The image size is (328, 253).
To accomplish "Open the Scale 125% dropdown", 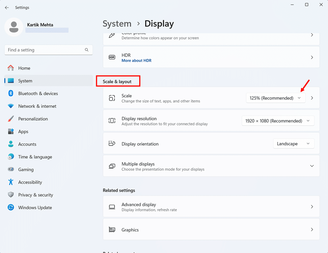I will pyautogui.click(x=276, y=98).
